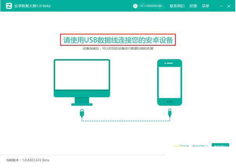Click the USB plug under the phone
The width and height of the screenshot is (236, 168).
click(x=169, y=113)
